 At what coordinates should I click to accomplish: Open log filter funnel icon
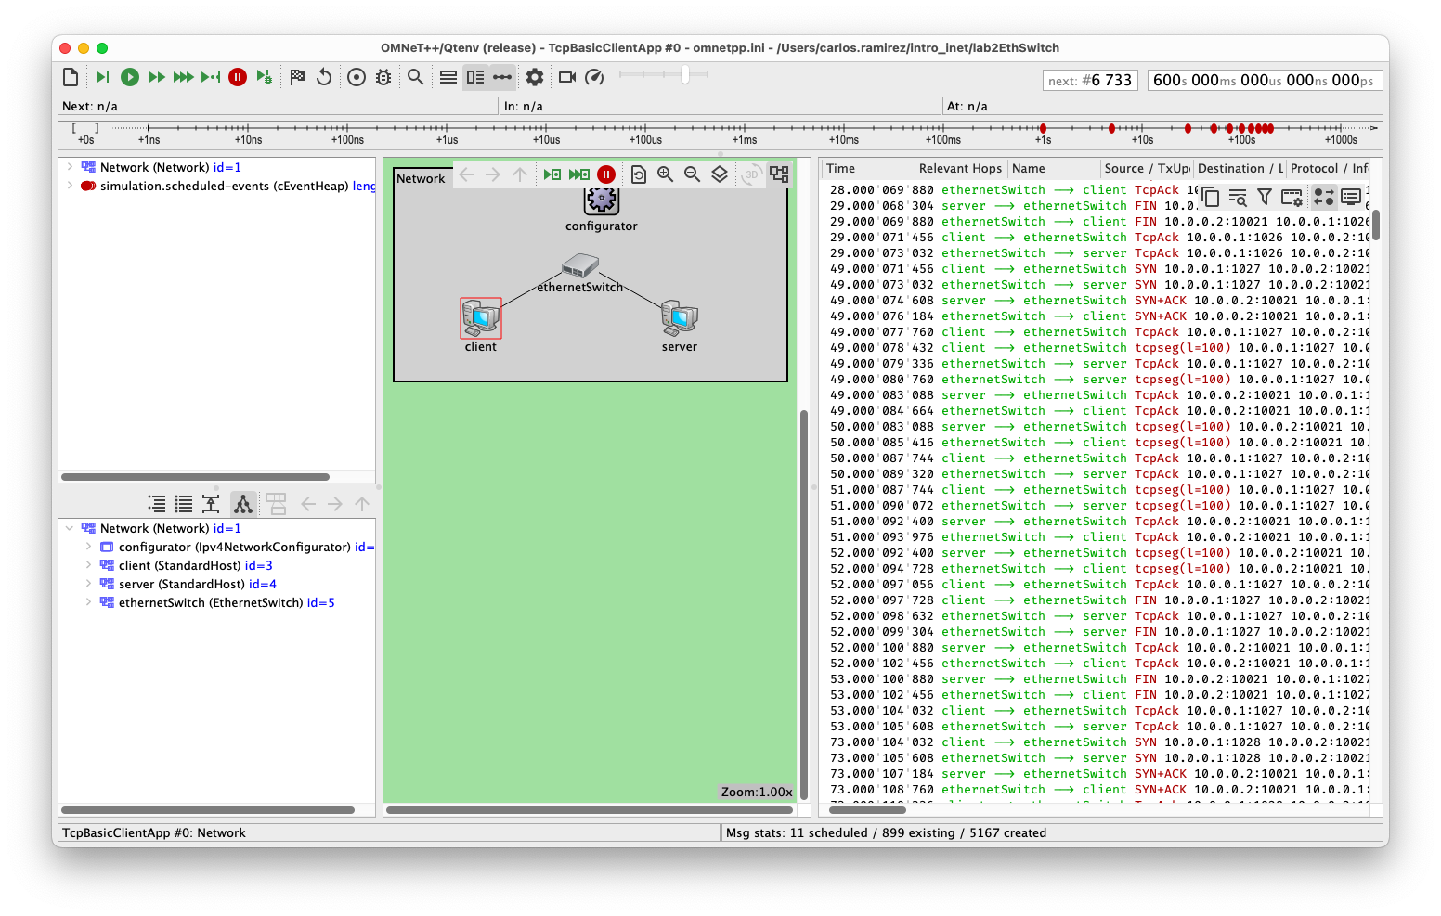[1265, 197]
